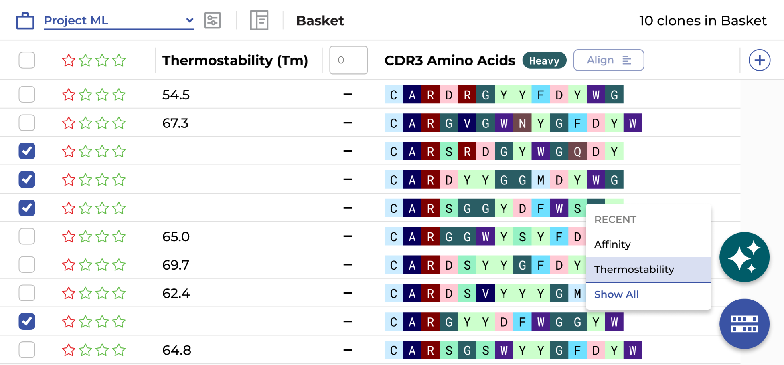Check the 65.0 row checkbox
The height and width of the screenshot is (365, 784).
point(27,236)
